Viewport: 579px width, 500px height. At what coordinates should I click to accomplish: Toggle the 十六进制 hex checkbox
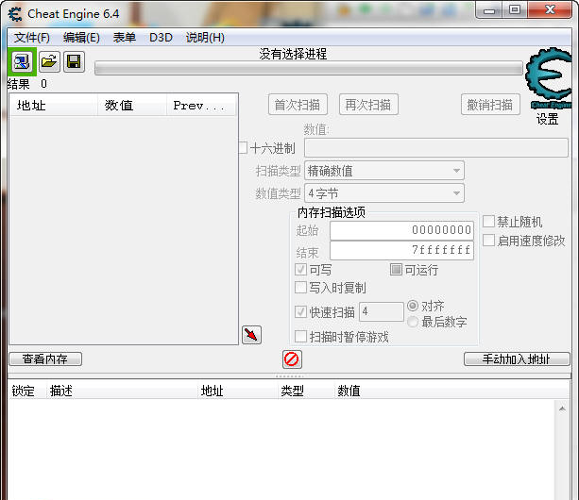click(x=243, y=148)
